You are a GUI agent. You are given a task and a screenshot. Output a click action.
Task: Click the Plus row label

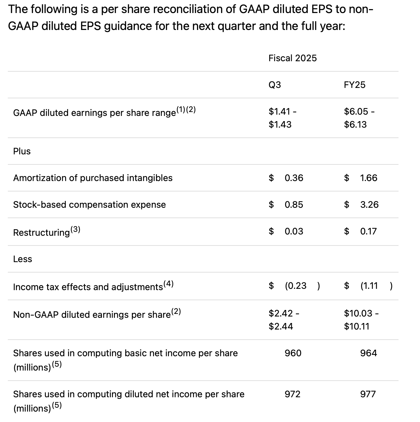coord(22,151)
